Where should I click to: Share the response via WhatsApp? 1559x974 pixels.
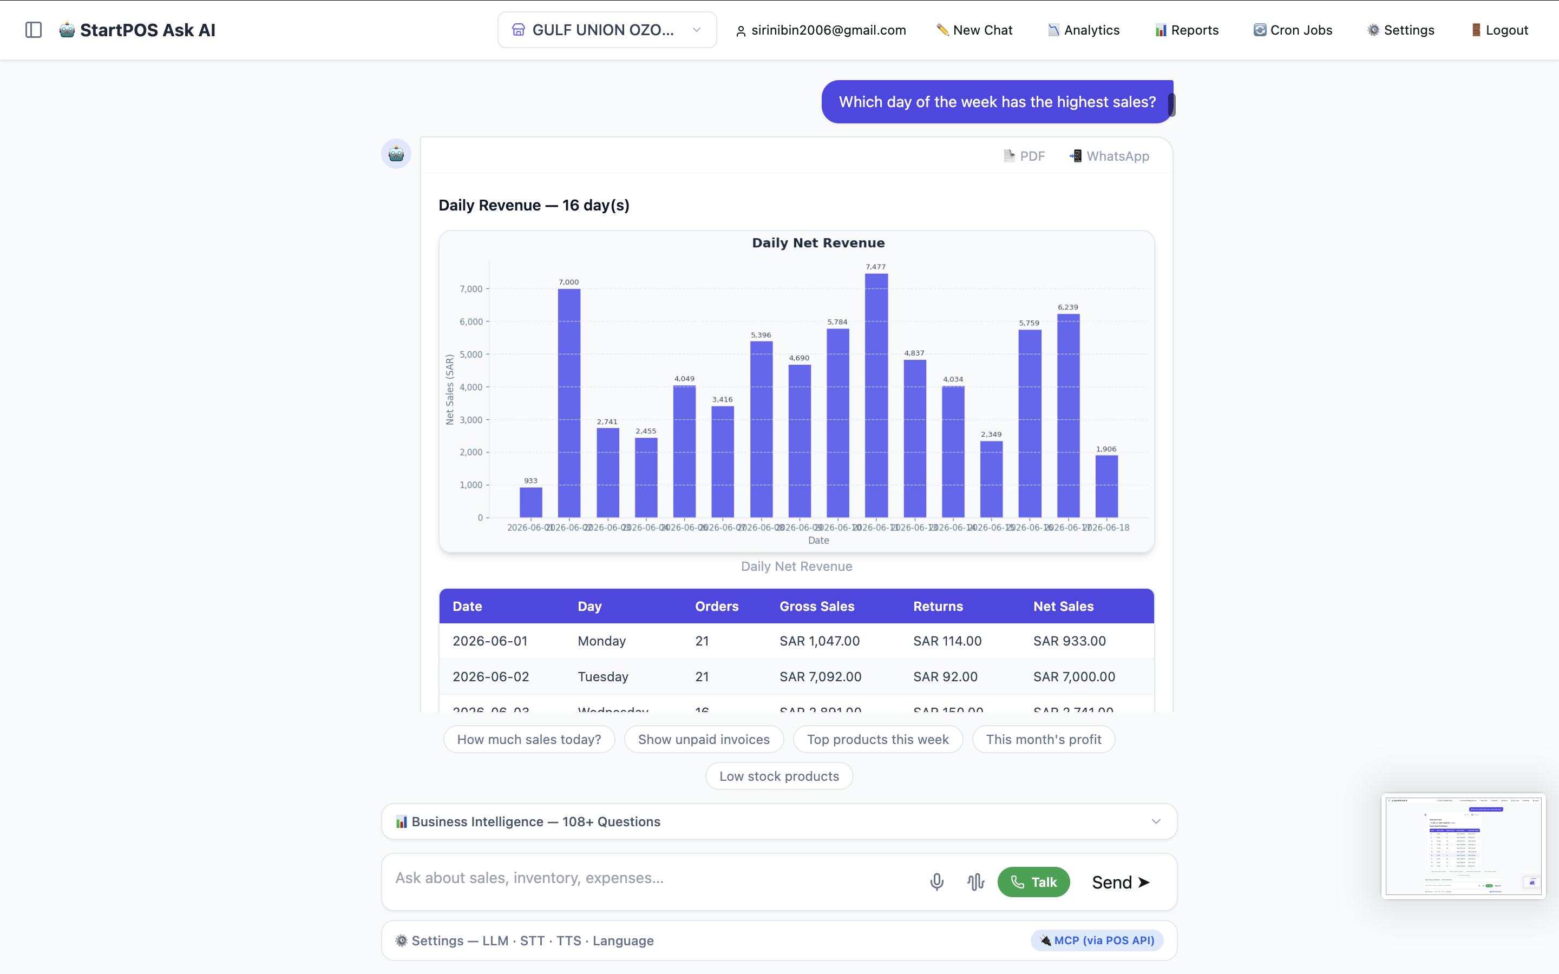click(1109, 156)
